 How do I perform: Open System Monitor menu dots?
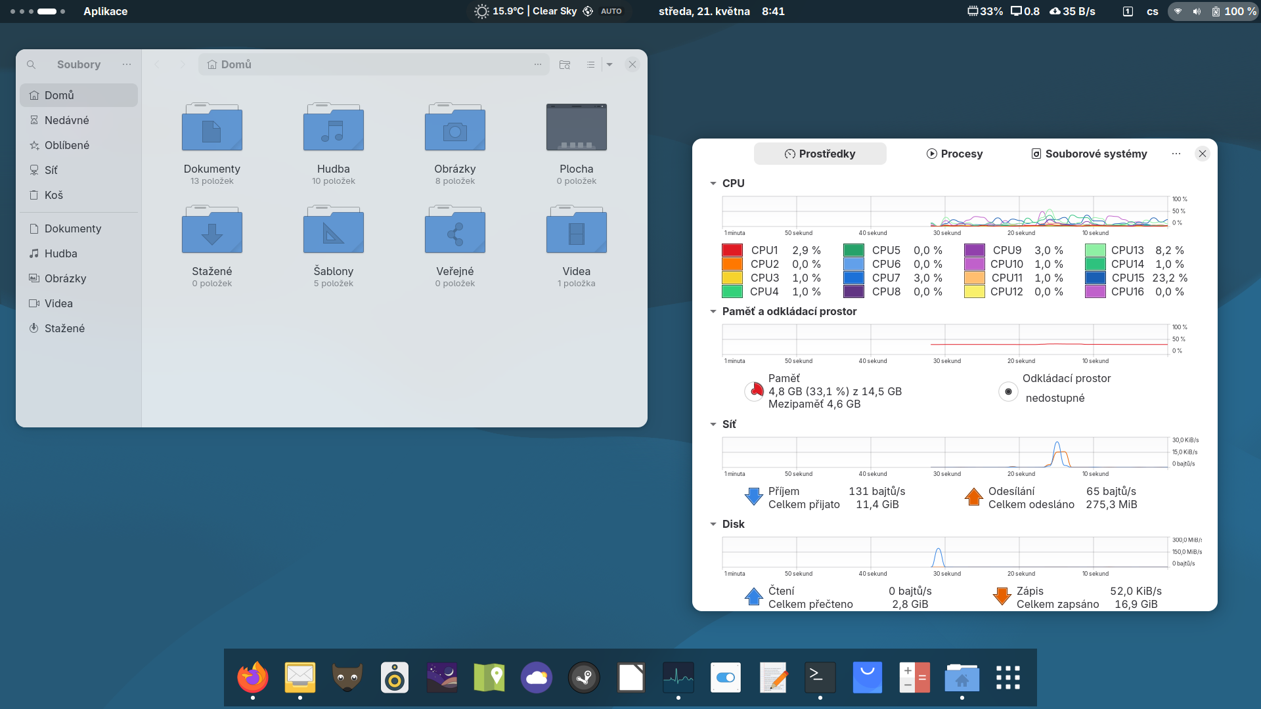(x=1176, y=154)
